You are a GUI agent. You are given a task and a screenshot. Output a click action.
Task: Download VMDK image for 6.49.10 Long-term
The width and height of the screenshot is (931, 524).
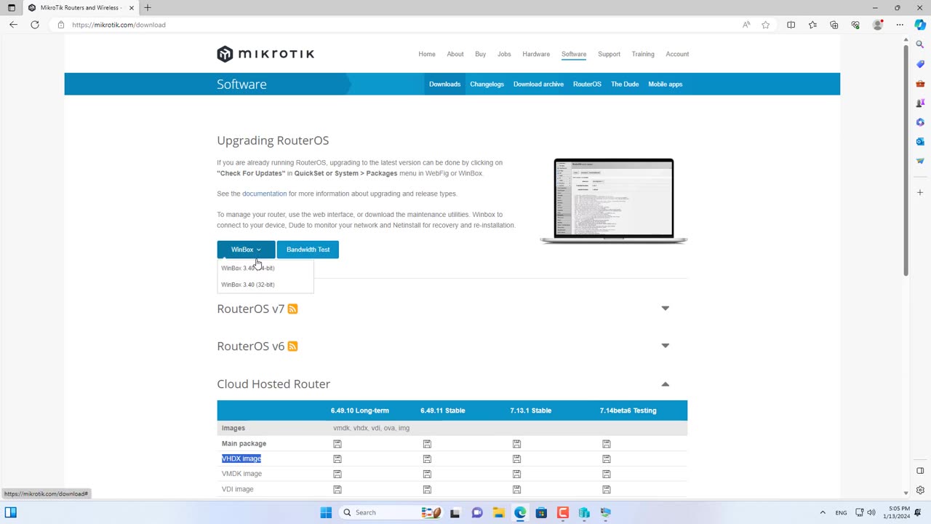tap(337, 474)
